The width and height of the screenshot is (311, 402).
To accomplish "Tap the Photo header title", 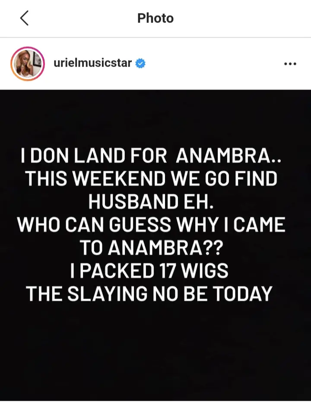I will (x=155, y=18).
